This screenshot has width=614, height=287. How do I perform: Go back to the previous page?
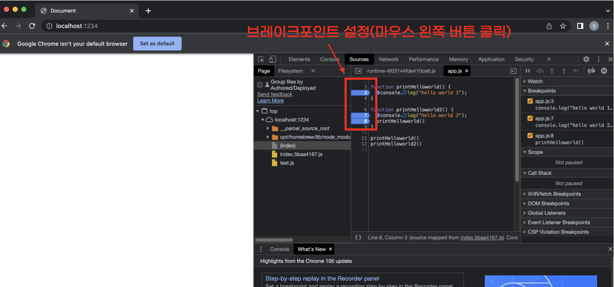pyautogui.click(x=4, y=26)
